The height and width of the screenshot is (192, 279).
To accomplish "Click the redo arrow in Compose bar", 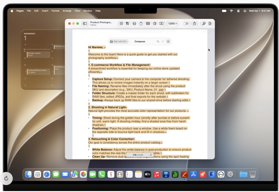I will pyautogui.click(x=163, y=41).
